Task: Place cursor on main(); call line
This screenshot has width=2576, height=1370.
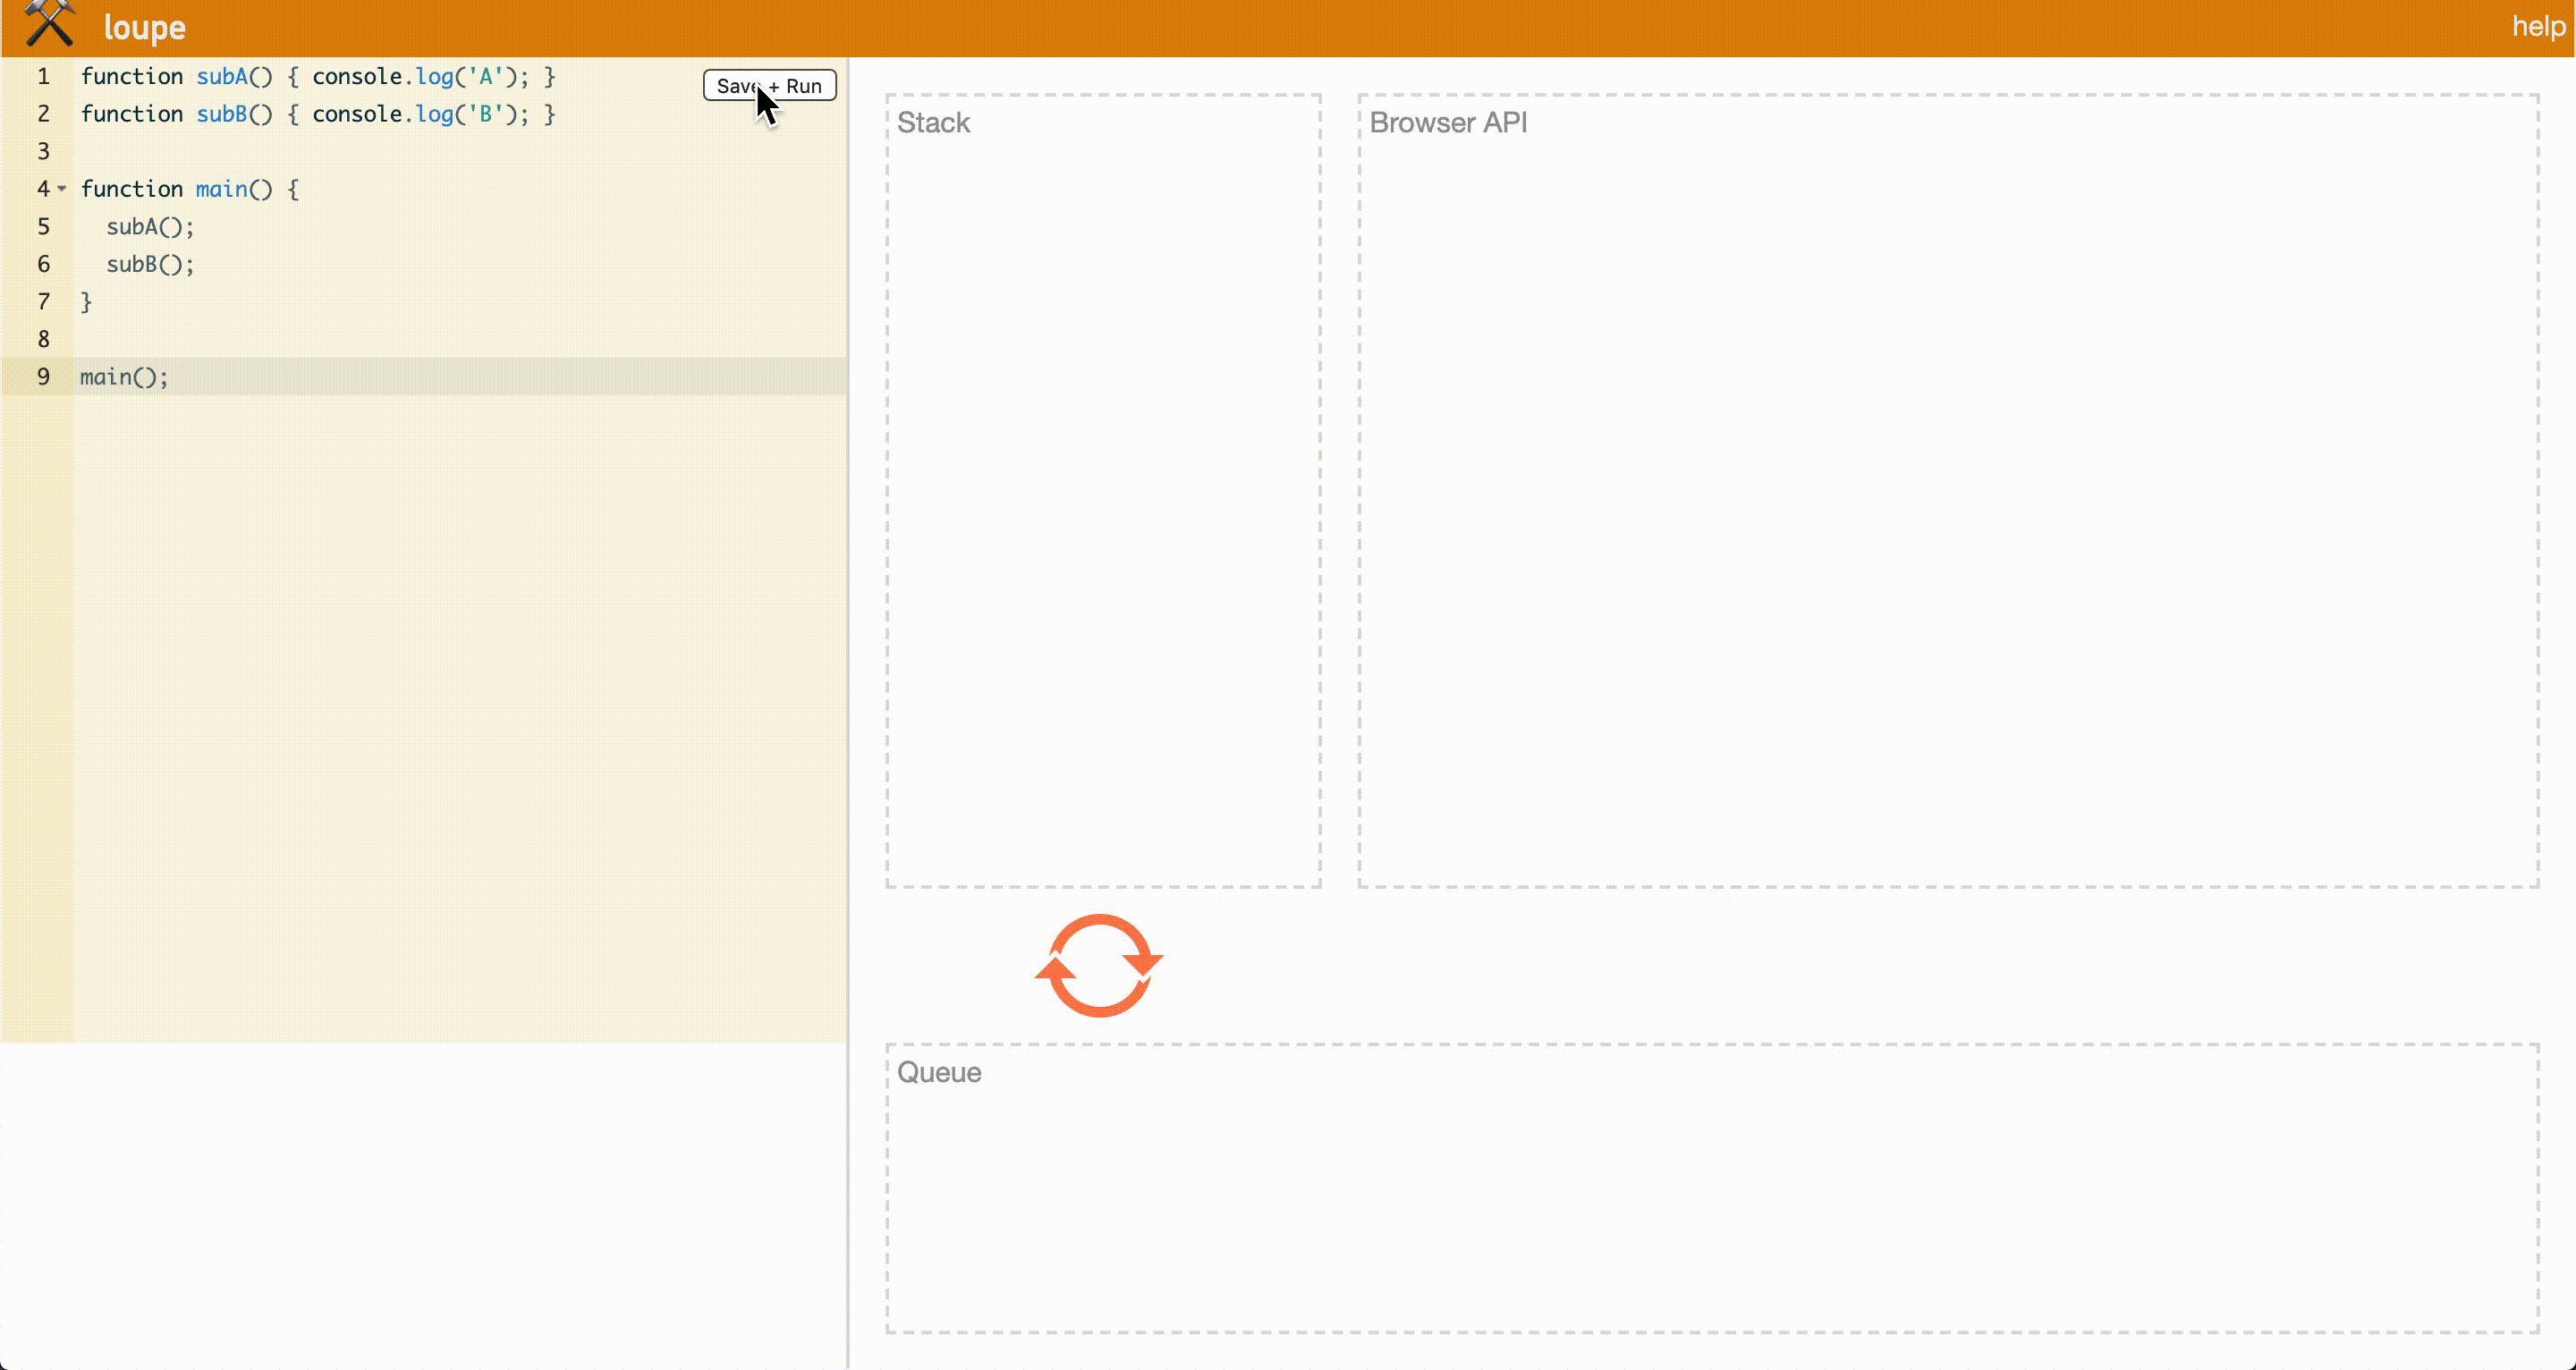Action: coord(124,377)
